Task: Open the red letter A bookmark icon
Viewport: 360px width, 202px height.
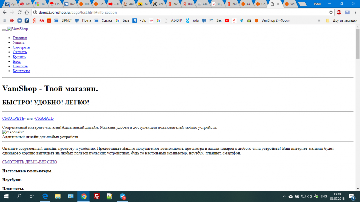Action: pyautogui.click(x=234, y=20)
